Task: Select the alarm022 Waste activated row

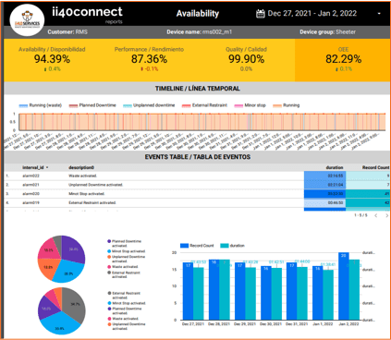Action: pos(197,176)
